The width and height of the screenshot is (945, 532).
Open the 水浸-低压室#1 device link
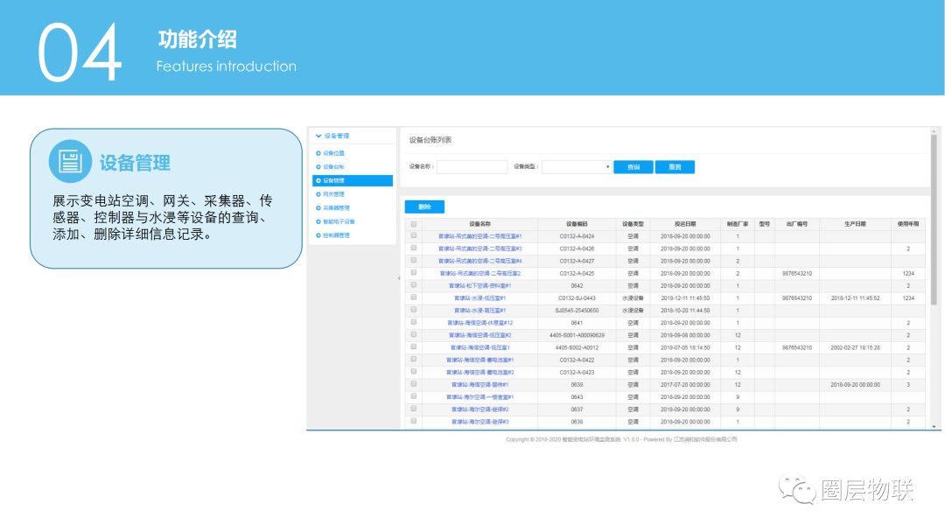(x=479, y=298)
